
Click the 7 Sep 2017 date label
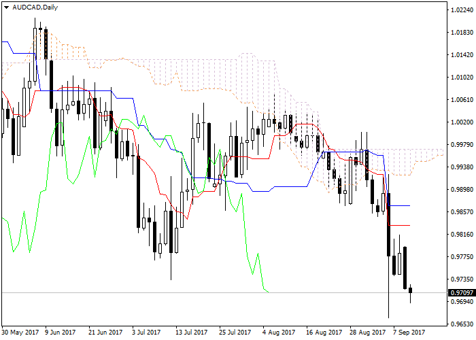[x=409, y=333]
